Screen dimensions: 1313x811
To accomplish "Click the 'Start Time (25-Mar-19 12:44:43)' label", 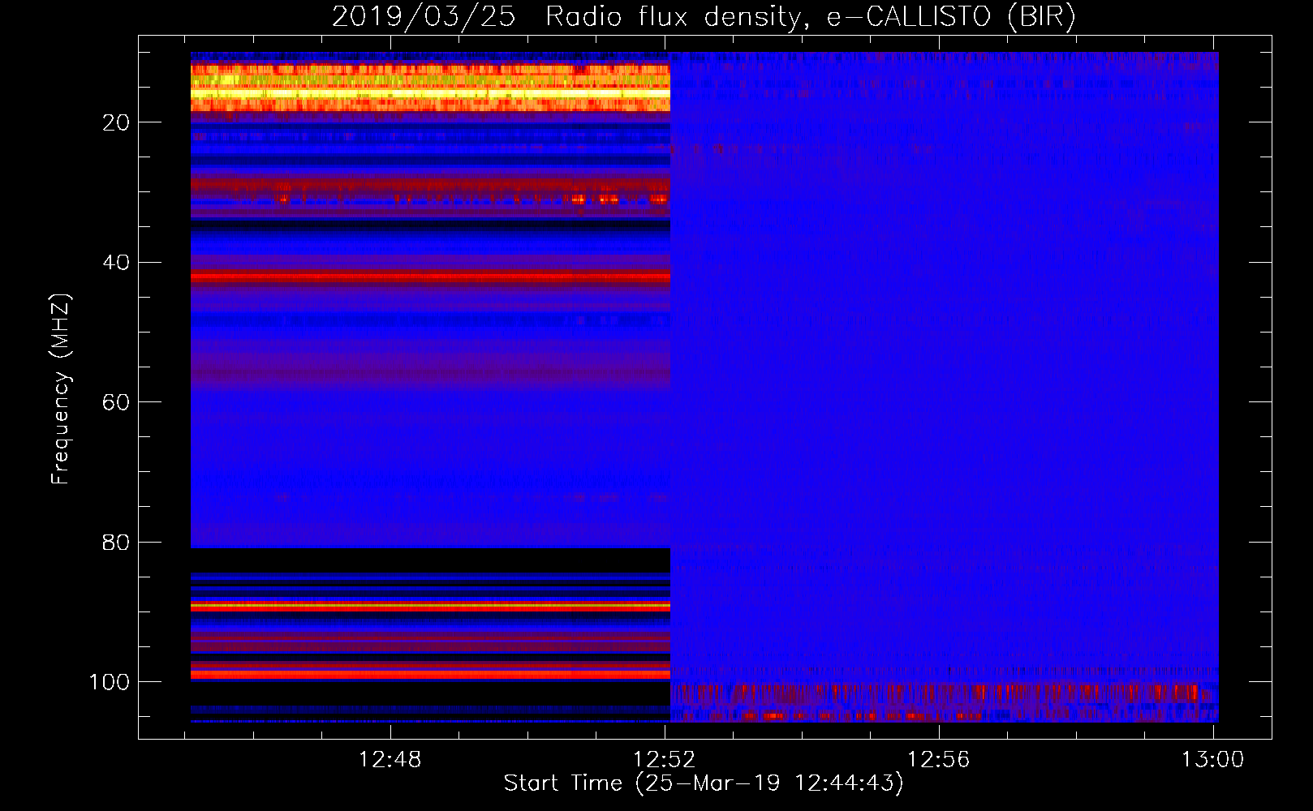I will (704, 783).
